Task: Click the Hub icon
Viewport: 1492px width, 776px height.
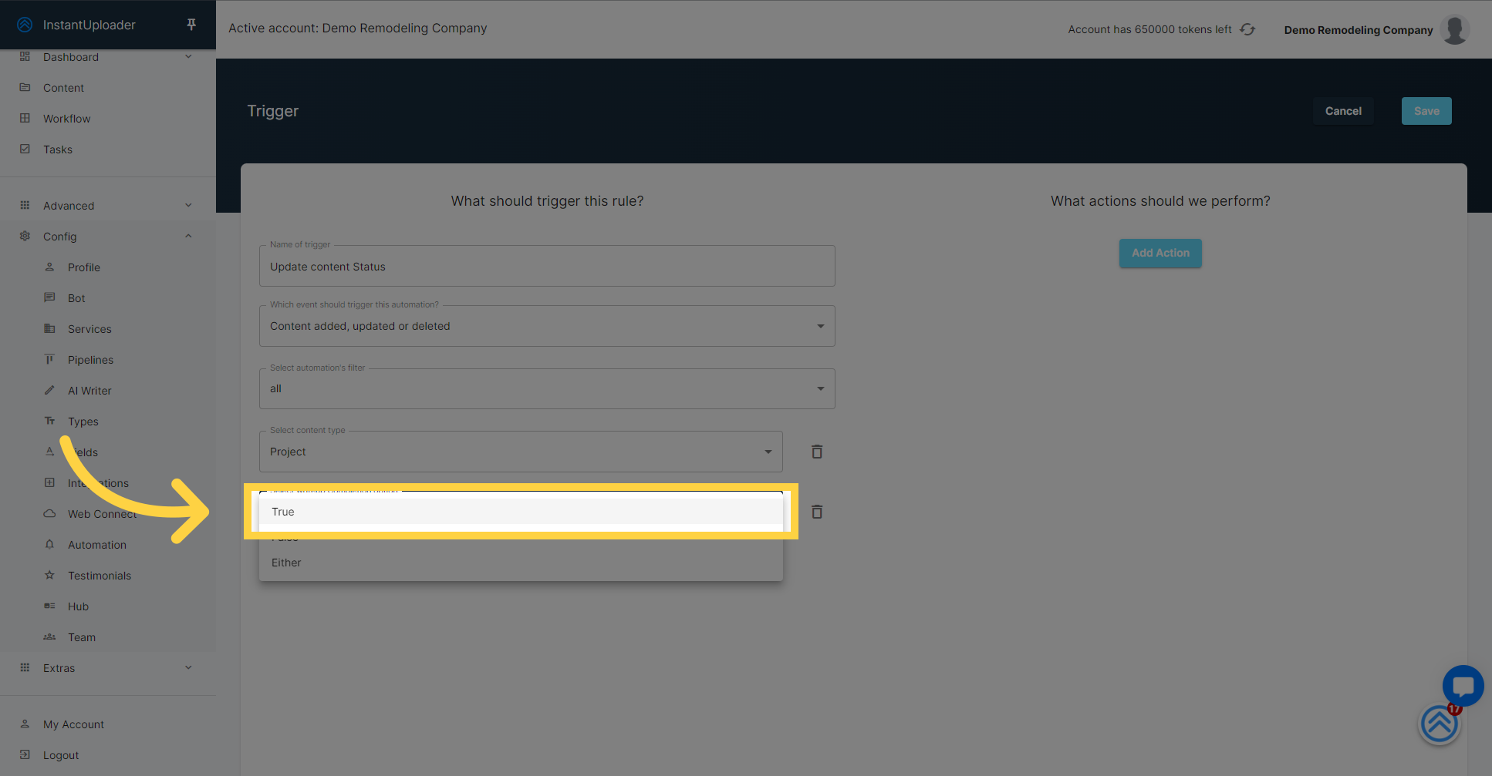Action: 49,606
